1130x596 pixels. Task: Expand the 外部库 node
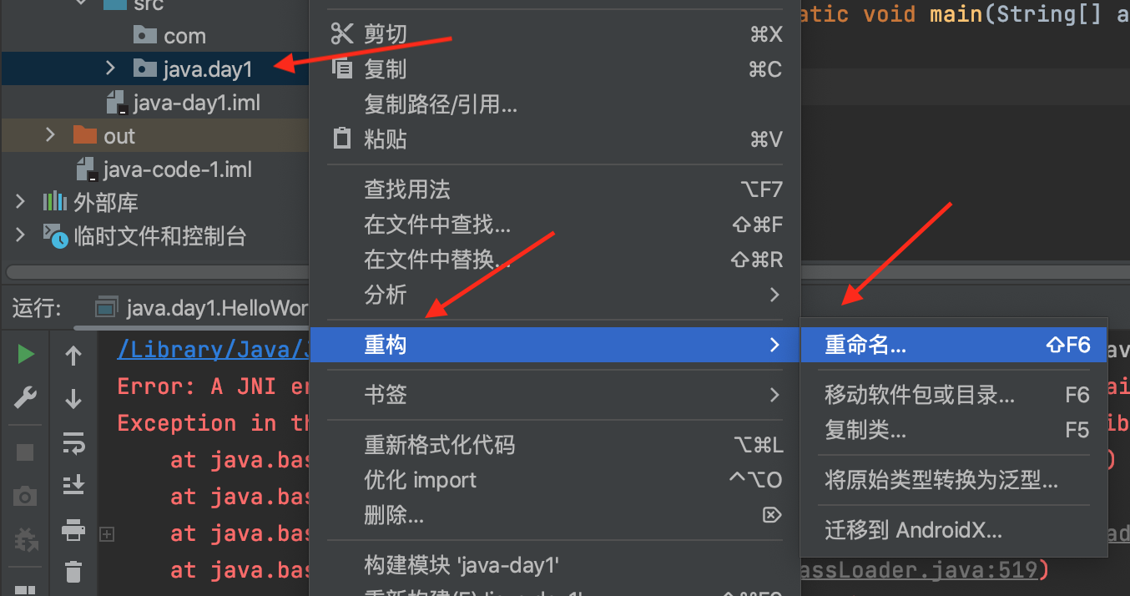pos(21,202)
